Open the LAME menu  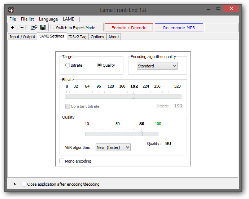coord(69,19)
